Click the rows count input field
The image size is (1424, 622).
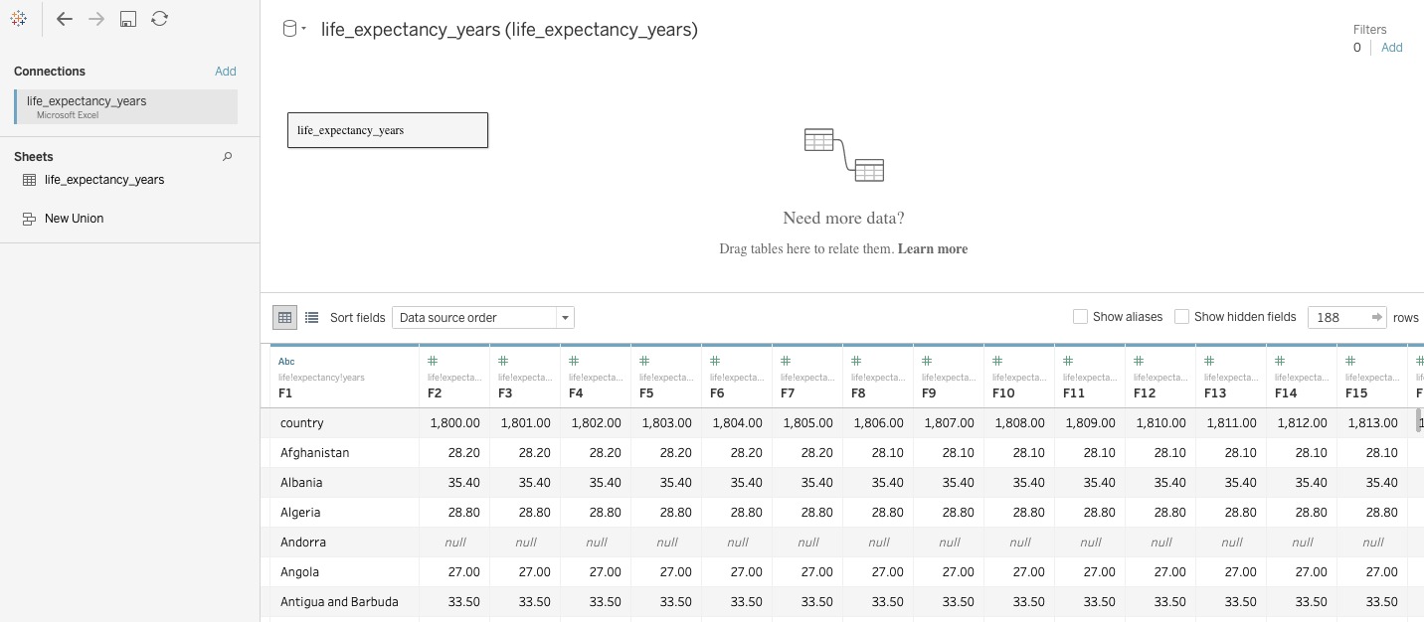1337,318
